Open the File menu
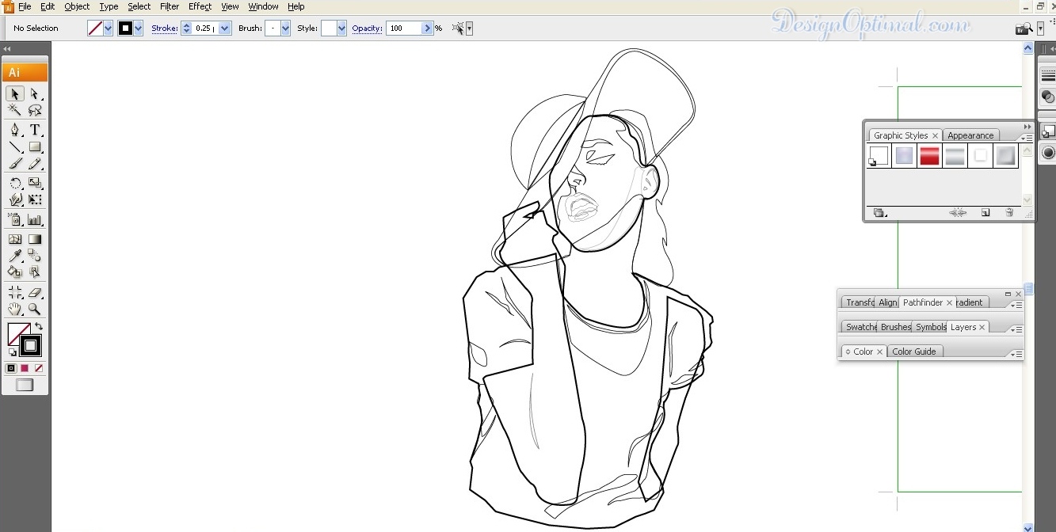 (x=25, y=6)
